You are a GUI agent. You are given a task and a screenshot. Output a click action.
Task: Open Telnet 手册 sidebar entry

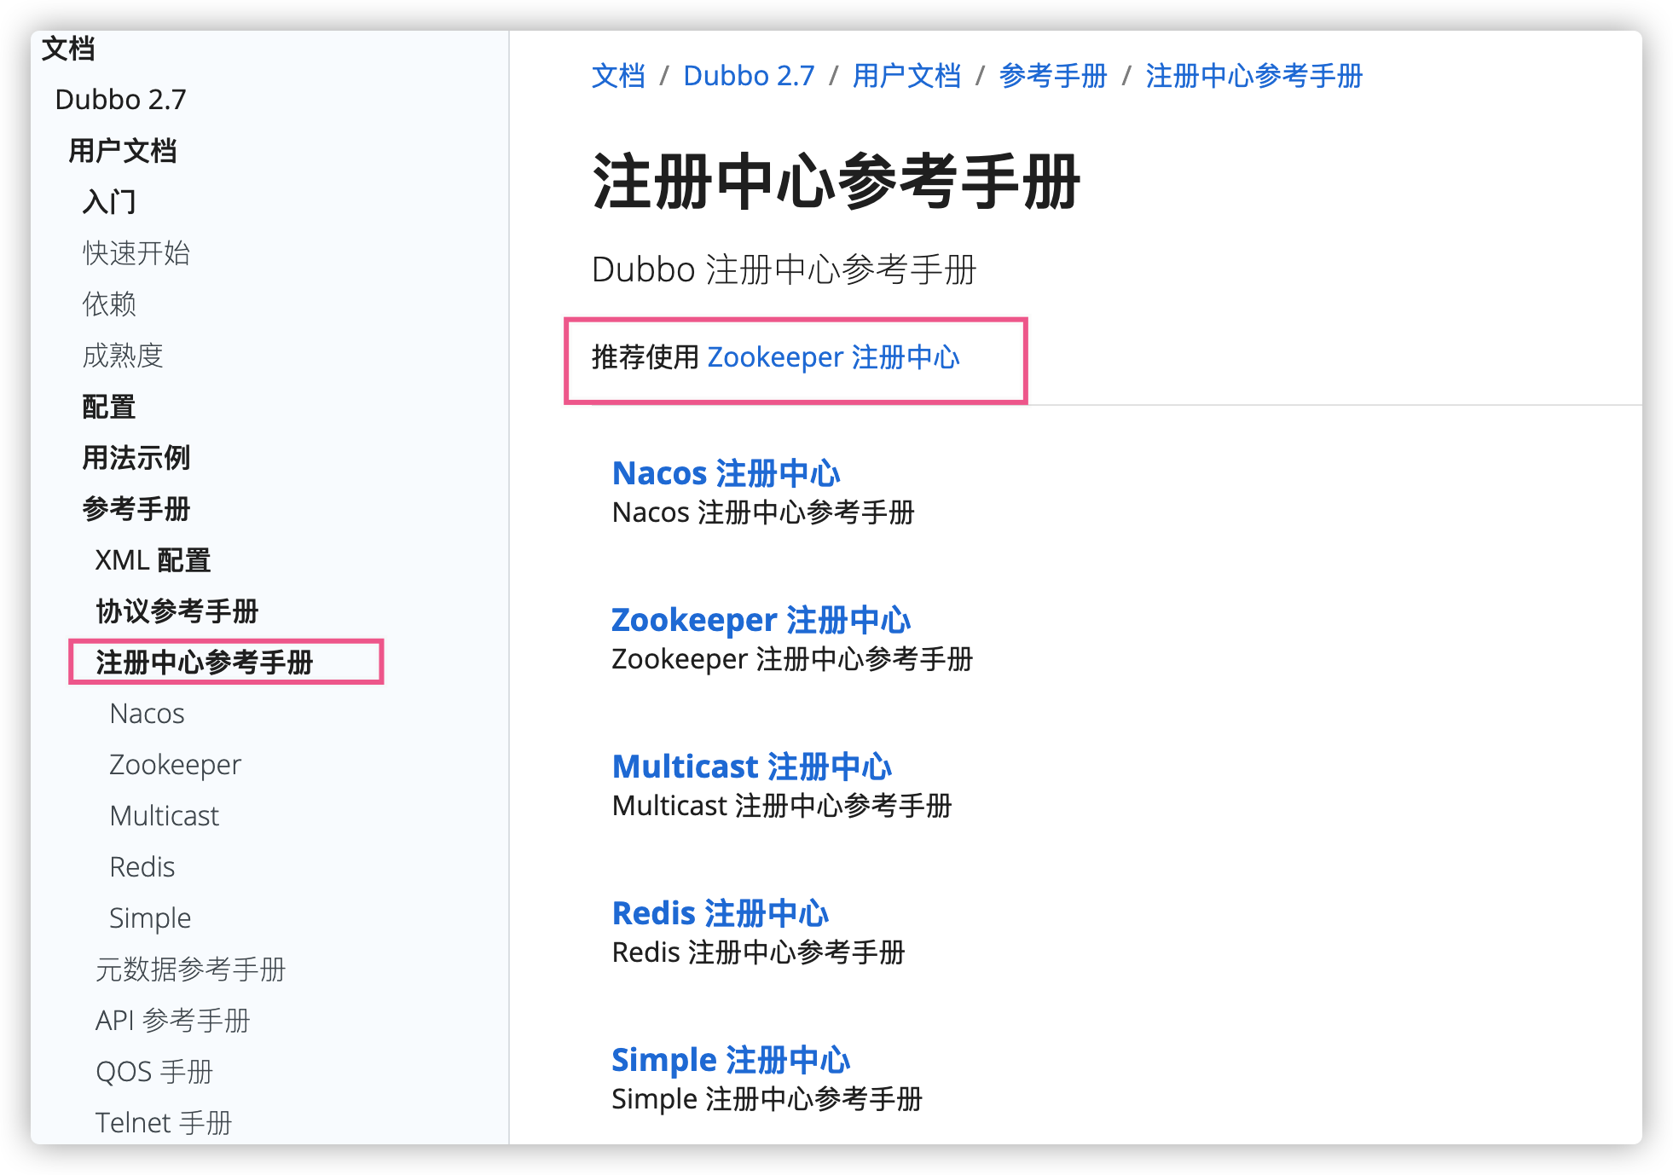(163, 1123)
